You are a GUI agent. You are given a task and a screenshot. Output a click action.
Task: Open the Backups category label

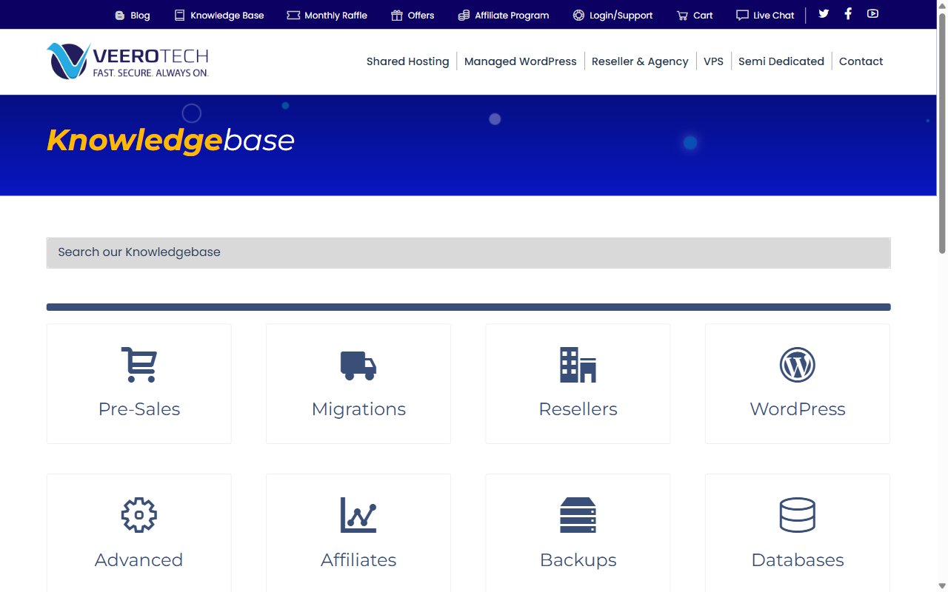coord(578,560)
